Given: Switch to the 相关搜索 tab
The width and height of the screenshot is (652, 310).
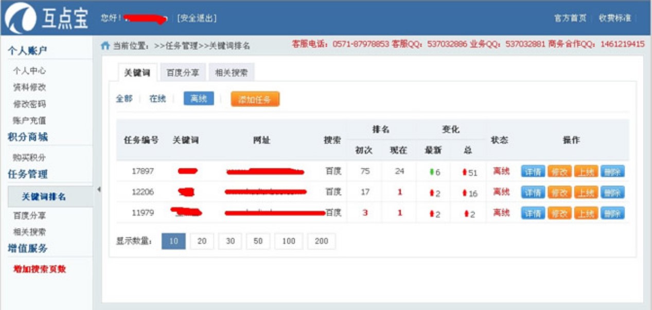Looking at the screenshot, I should pos(232,72).
